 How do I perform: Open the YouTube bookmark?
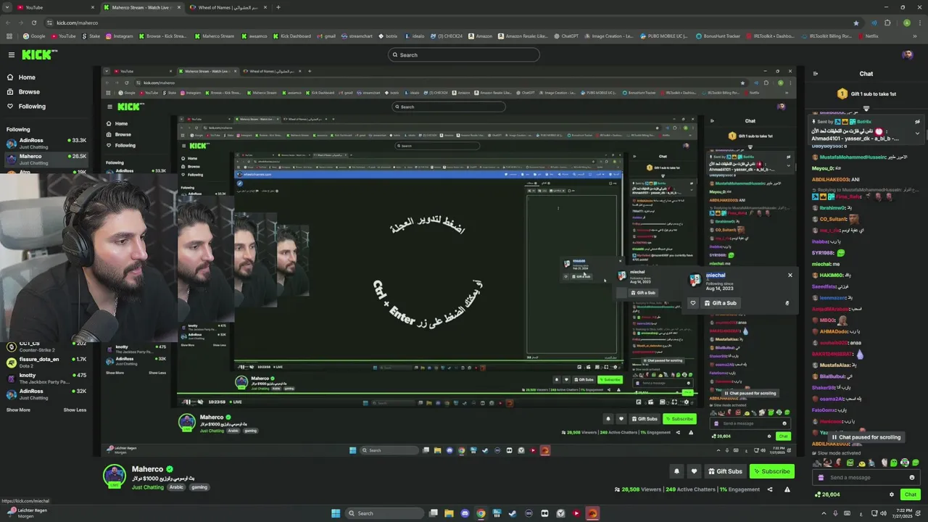tap(63, 36)
